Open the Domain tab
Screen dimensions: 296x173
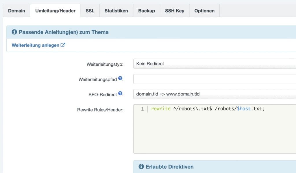pos(16,11)
